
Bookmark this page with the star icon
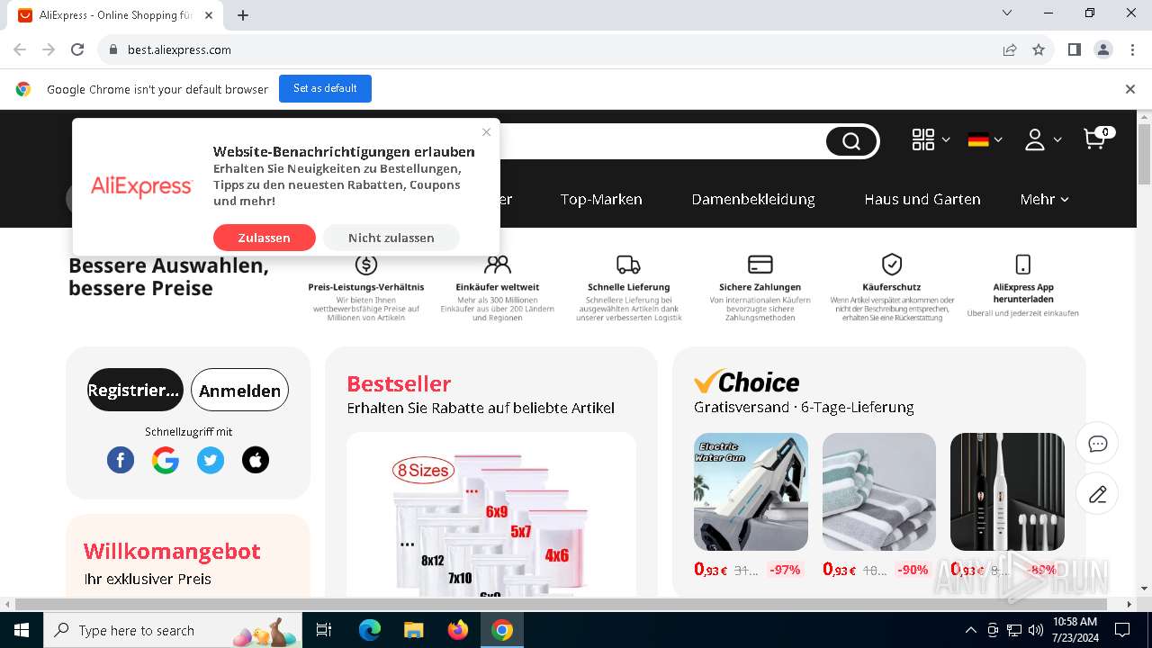coord(1039,49)
